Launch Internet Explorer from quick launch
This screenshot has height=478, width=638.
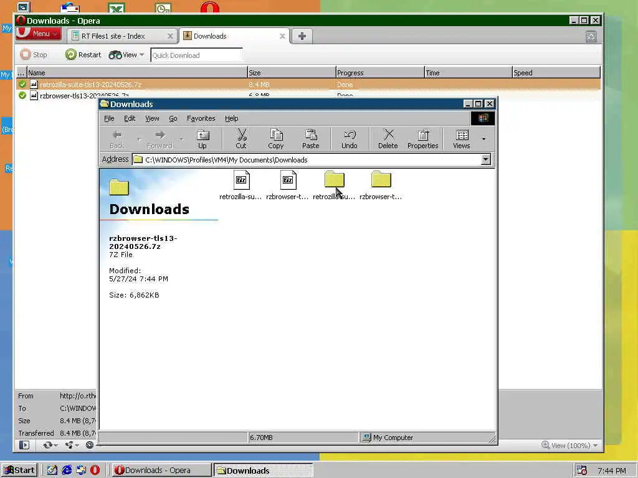(x=67, y=471)
